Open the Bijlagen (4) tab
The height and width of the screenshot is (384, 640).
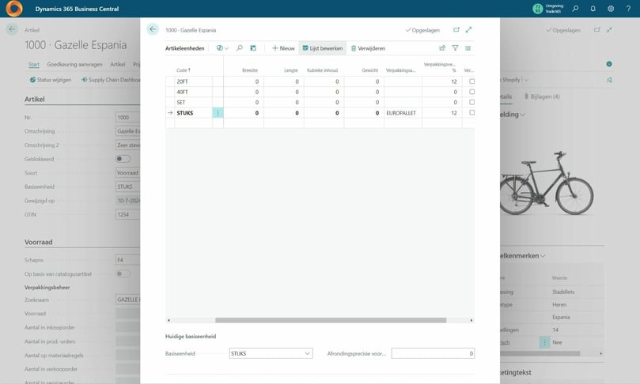[542, 96]
